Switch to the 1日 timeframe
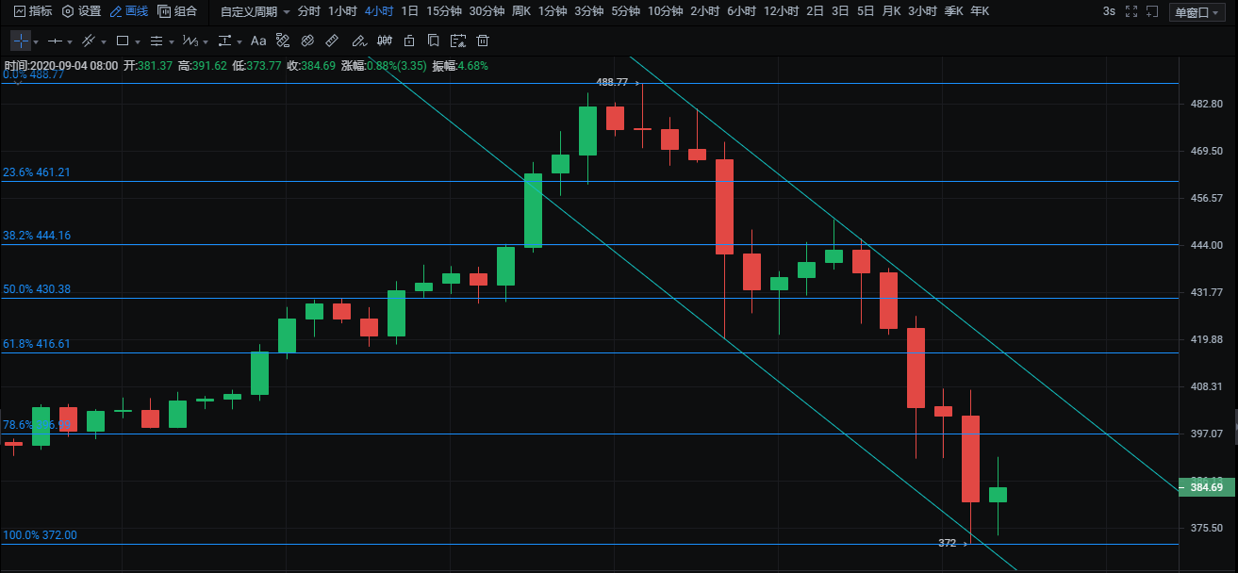 409,11
